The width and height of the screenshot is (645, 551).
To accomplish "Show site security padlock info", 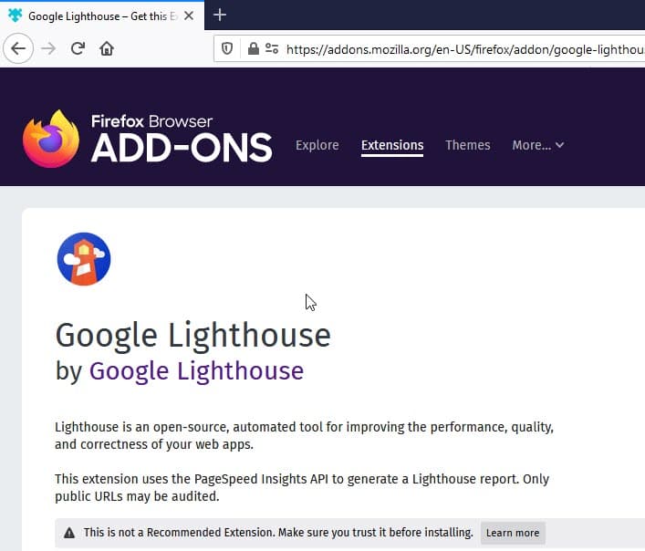I will coord(254,49).
